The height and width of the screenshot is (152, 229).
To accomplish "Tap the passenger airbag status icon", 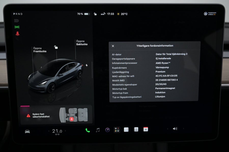I will [210, 14].
